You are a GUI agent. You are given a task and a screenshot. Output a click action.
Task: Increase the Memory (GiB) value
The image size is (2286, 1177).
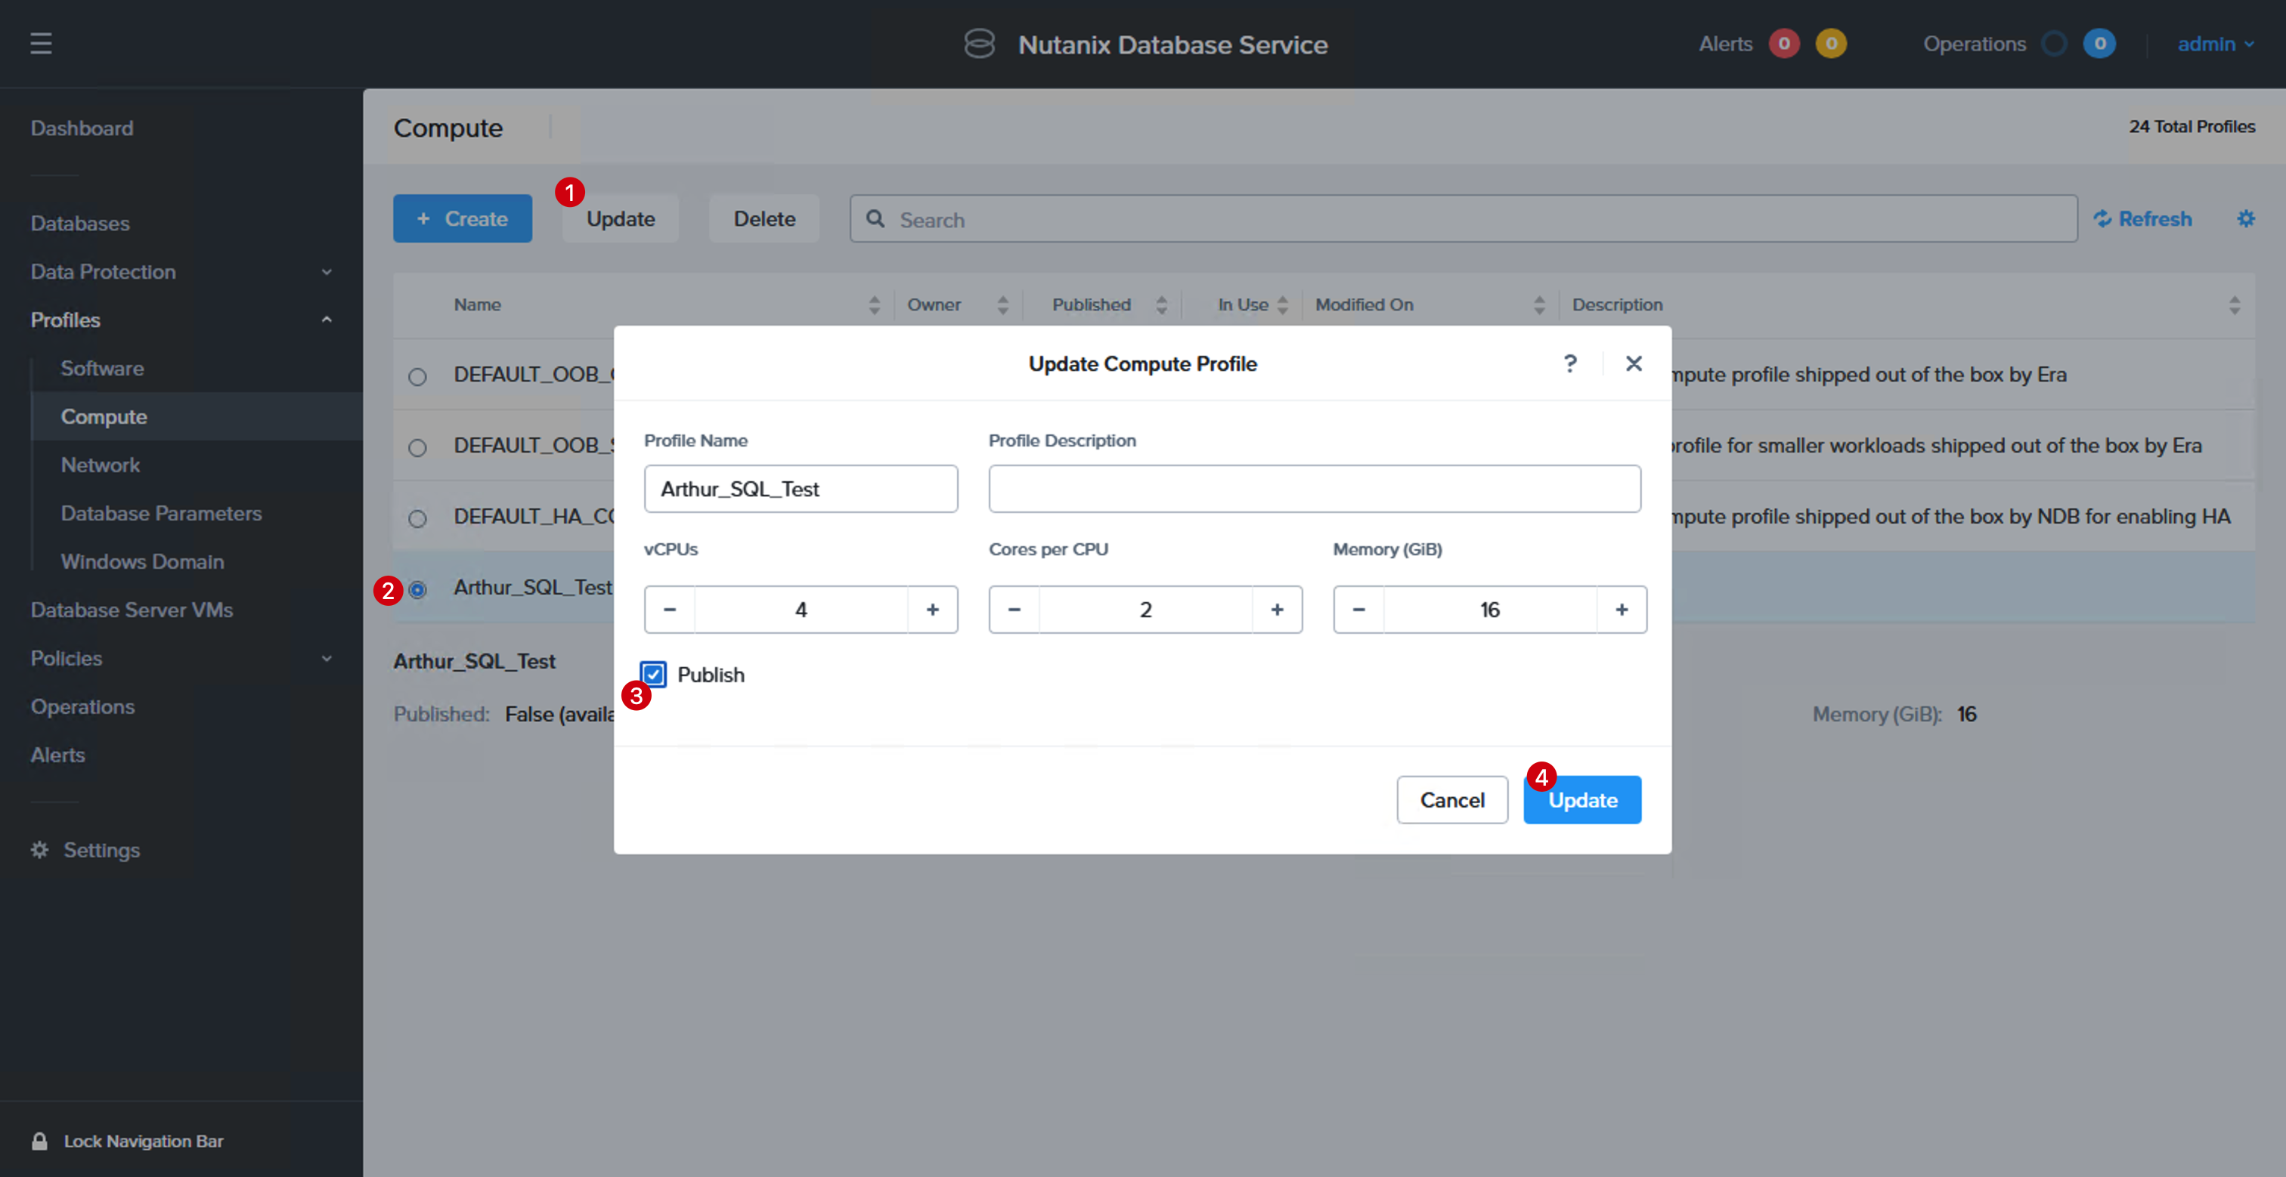click(1622, 610)
